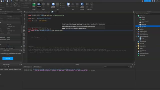Close the Team Create panel
The height and width of the screenshot is (90, 160).
coord(21,50)
